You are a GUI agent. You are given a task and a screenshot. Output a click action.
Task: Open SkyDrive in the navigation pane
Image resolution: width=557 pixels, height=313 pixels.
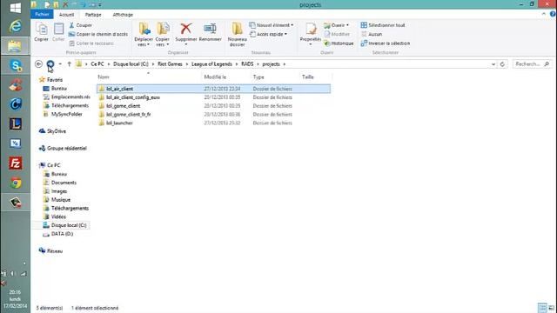tap(52, 131)
